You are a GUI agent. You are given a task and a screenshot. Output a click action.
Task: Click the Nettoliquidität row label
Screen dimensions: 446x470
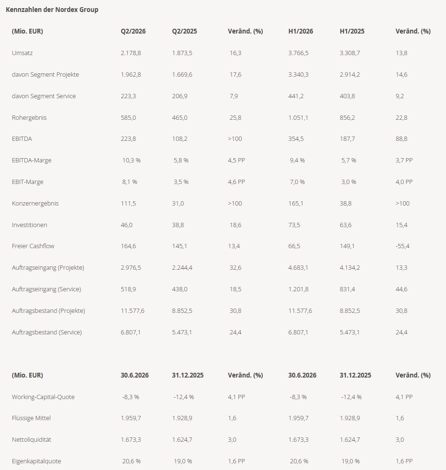pos(32,440)
